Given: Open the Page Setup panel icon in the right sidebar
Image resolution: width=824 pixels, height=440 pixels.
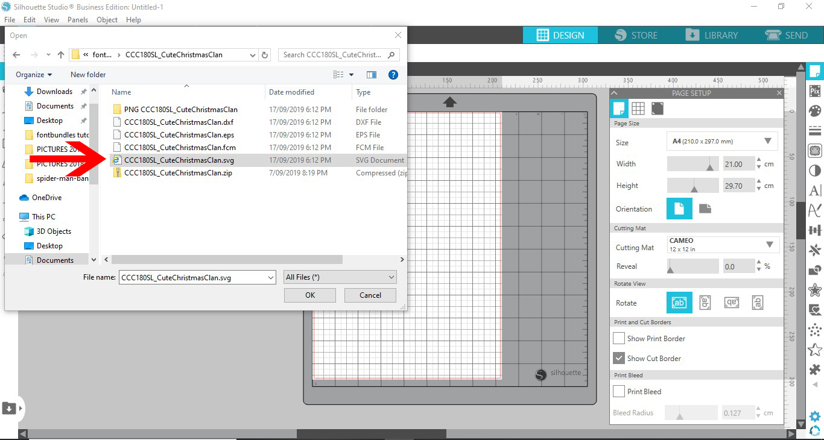Looking at the screenshot, I should tap(815, 71).
